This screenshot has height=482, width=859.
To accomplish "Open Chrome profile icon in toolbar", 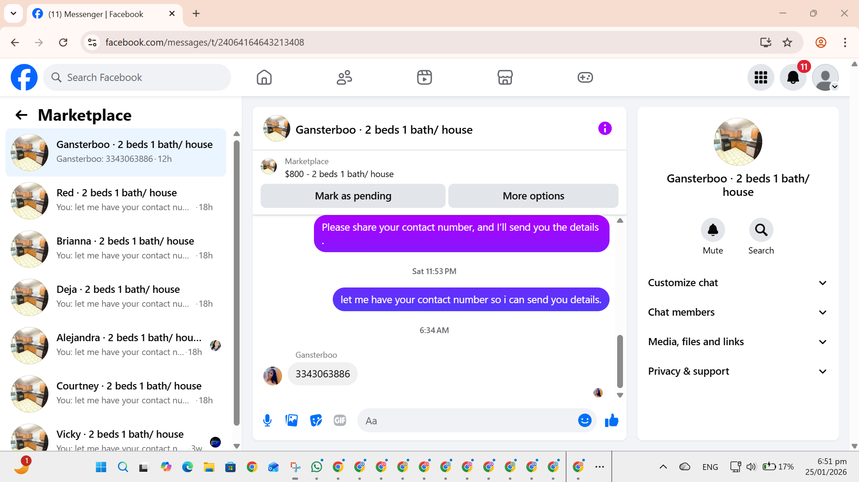I will point(820,42).
